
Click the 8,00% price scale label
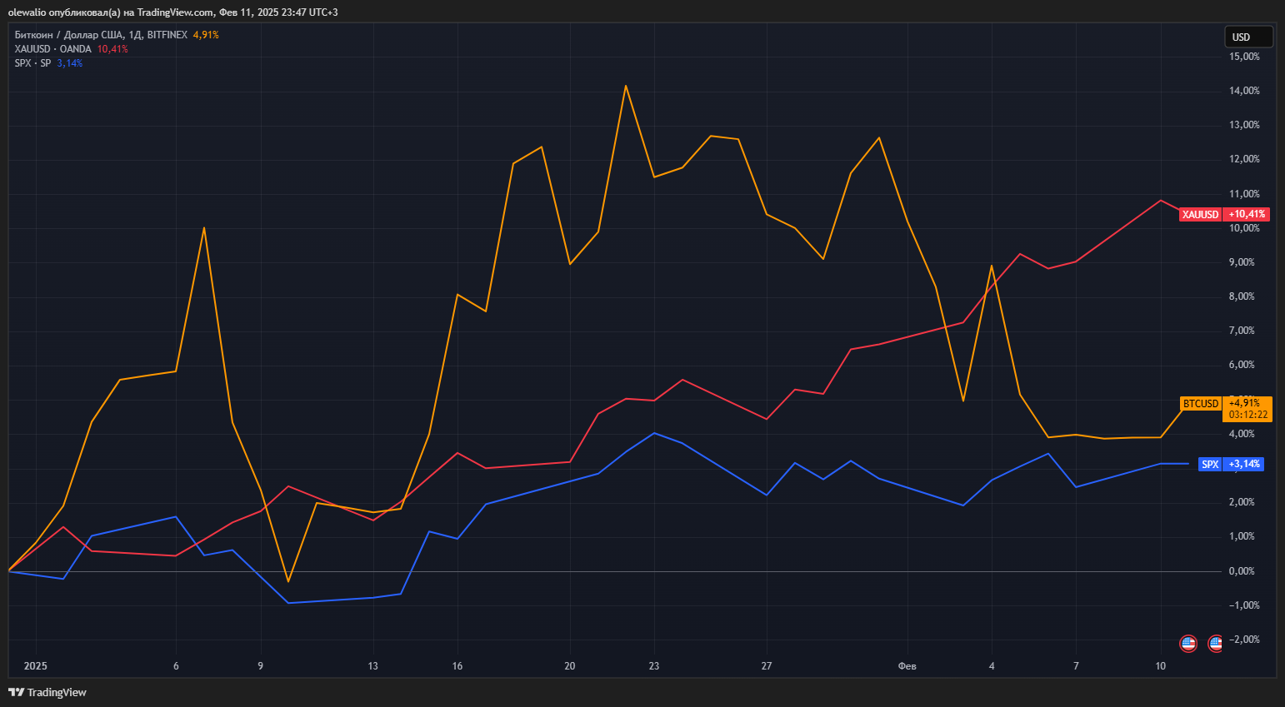(1242, 296)
